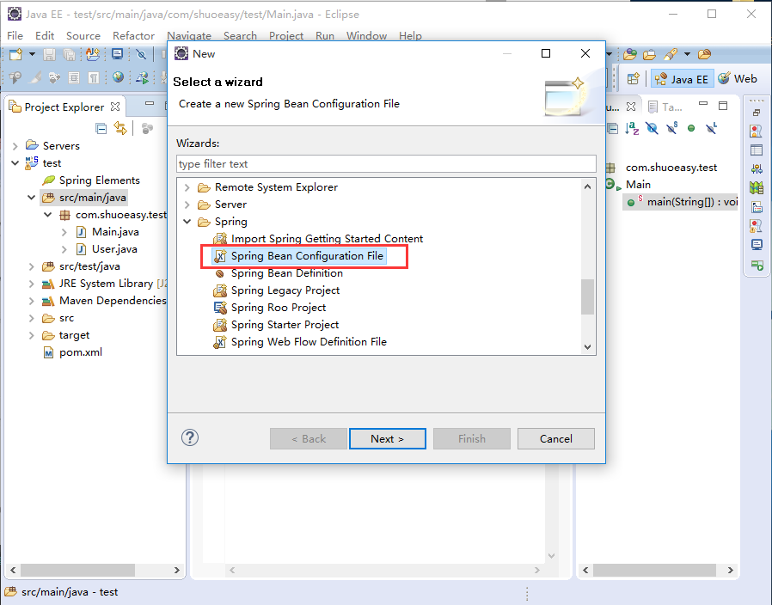Select Spring Starter Project wizard

coord(285,325)
